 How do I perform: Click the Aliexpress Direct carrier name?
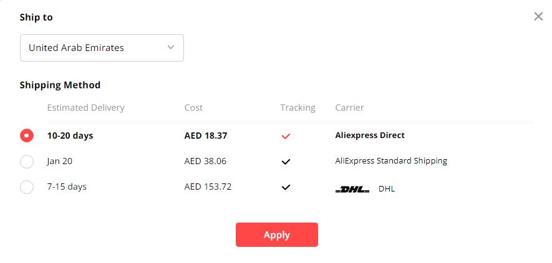tap(370, 135)
